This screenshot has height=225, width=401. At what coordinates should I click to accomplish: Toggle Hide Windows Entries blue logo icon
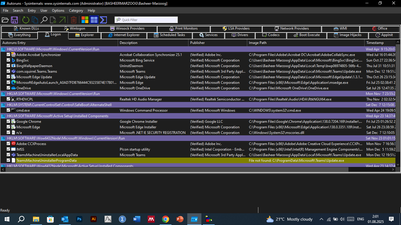coord(94,20)
